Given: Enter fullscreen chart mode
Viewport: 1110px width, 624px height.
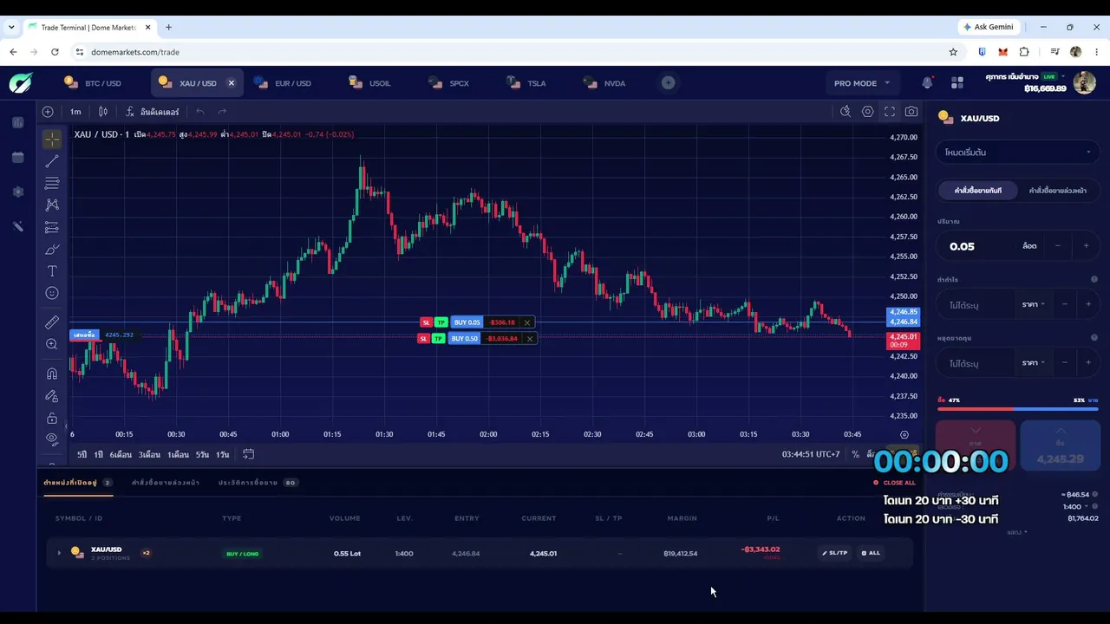Looking at the screenshot, I should 890,112.
